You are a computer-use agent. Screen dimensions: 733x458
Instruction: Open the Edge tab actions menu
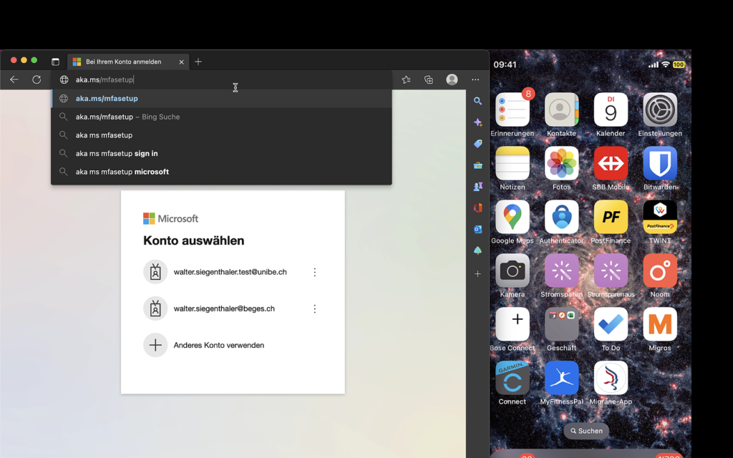click(55, 62)
